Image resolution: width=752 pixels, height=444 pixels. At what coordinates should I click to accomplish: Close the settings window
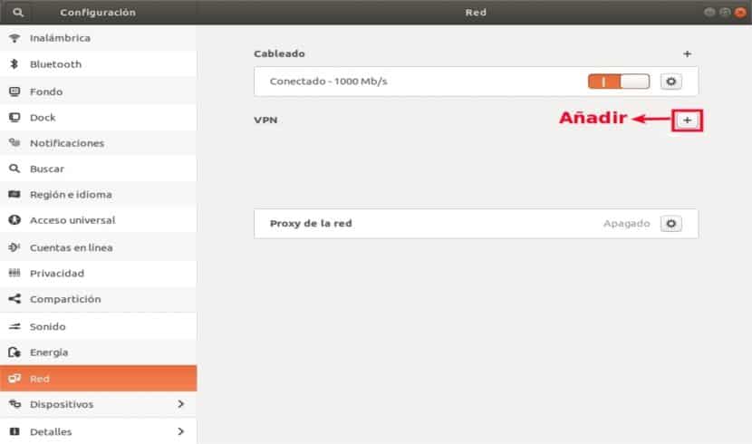[740, 13]
